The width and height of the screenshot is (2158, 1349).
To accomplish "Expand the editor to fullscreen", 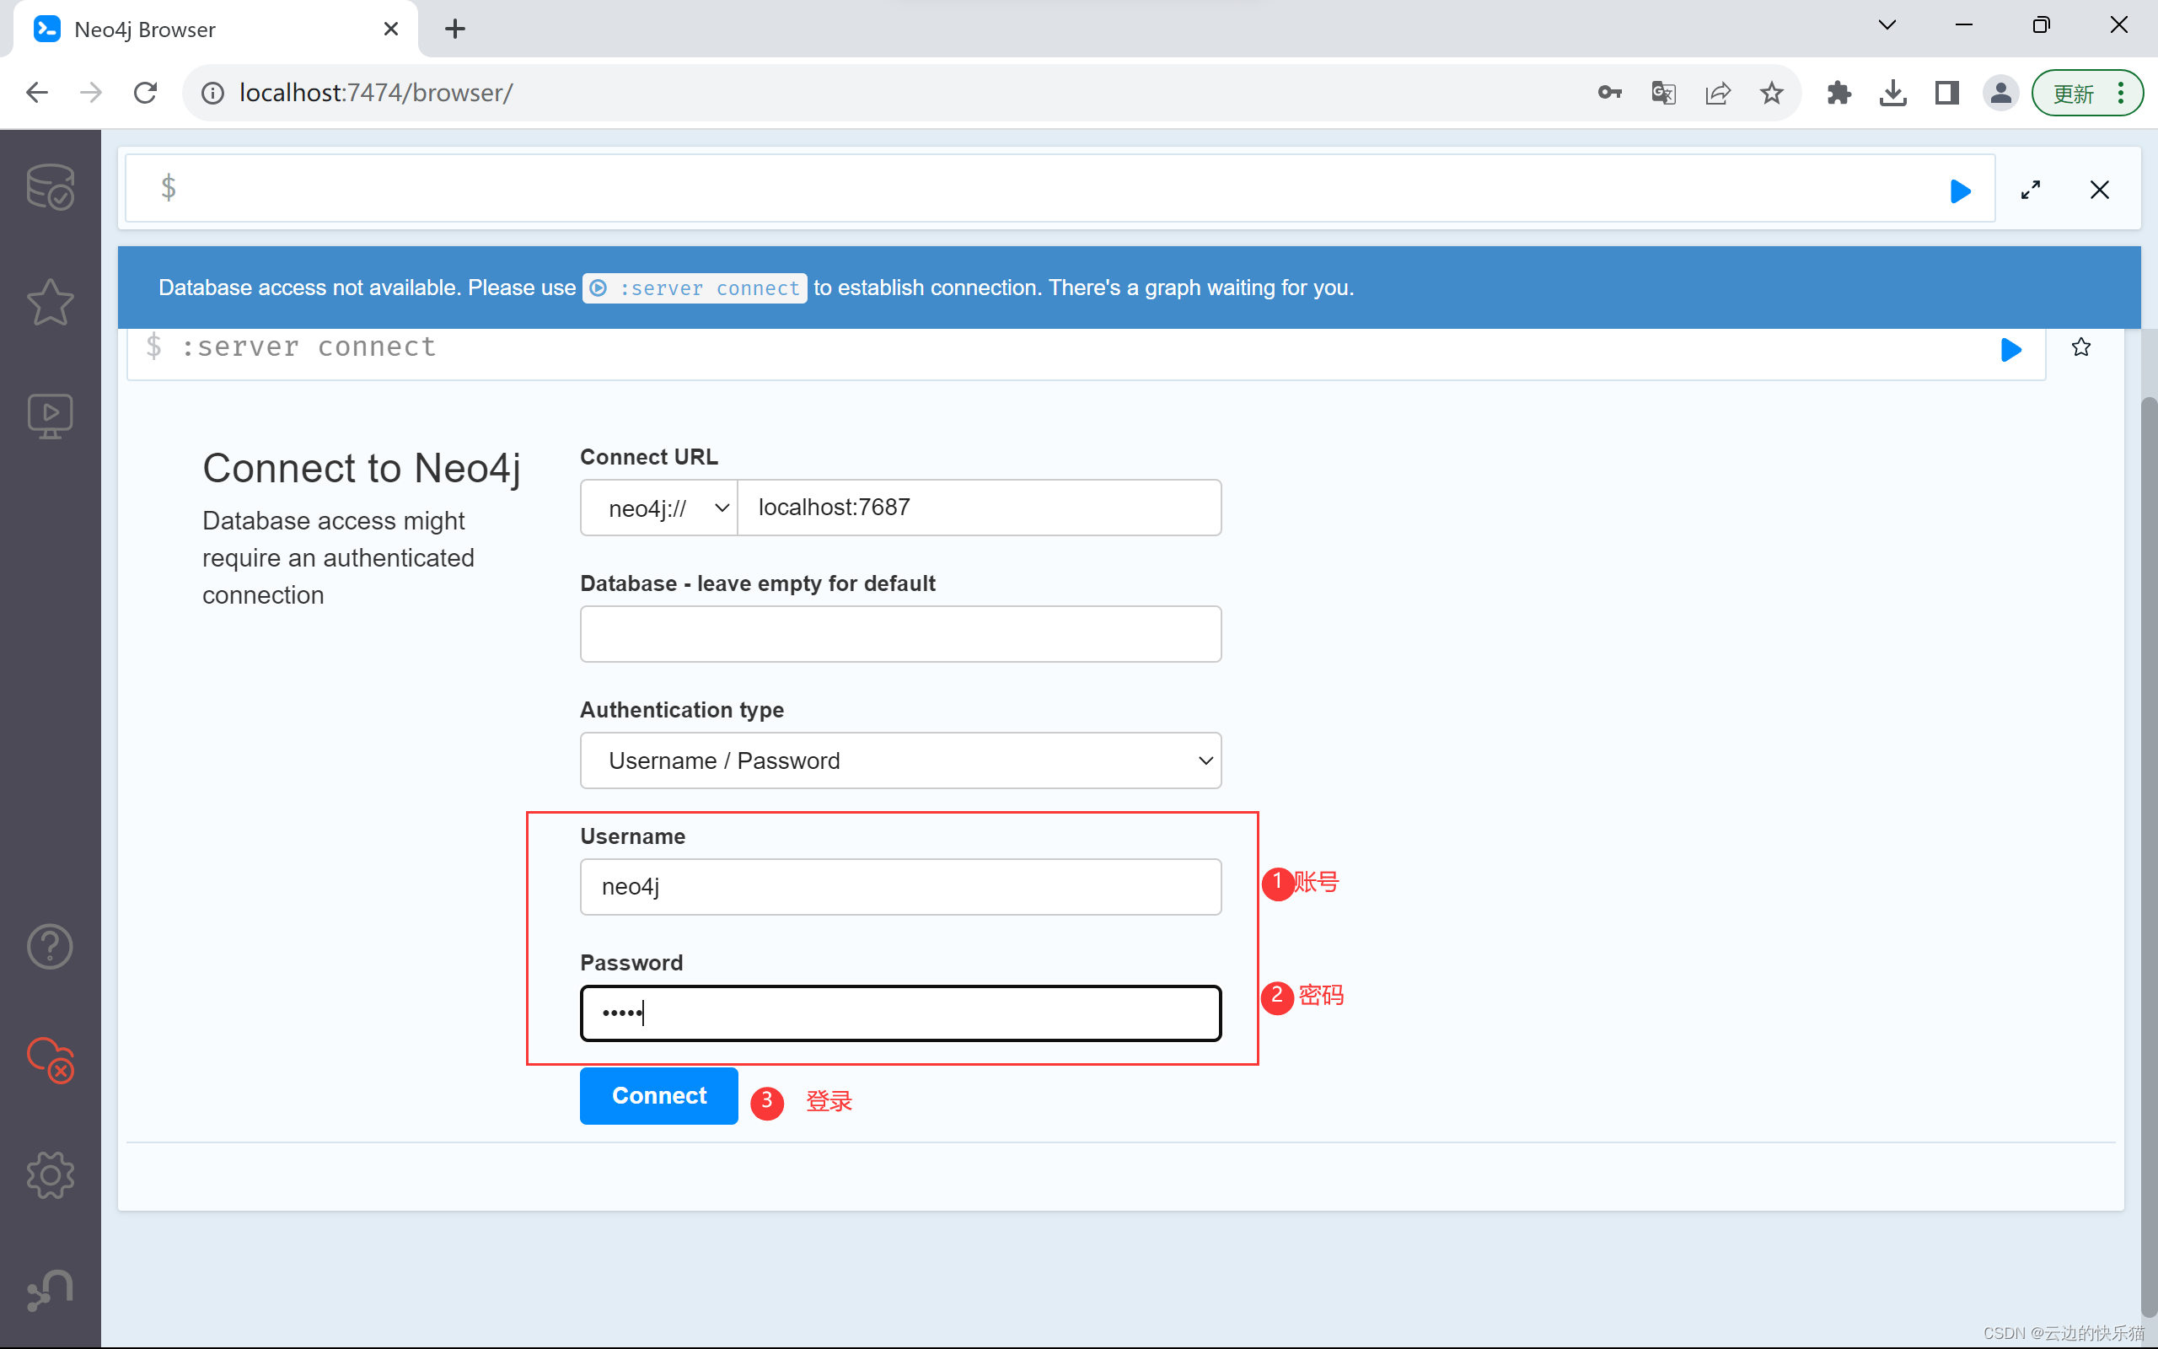I will 2031,190.
